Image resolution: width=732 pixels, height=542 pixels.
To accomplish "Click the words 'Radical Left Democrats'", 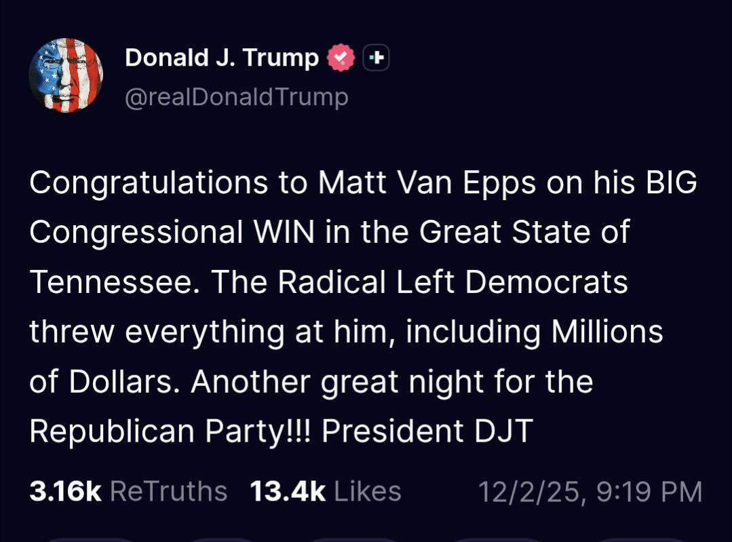I will tap(452, 282).
